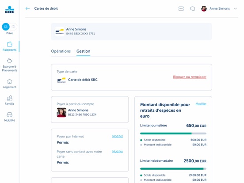Click the daily limit progress bar

click(173, 133)
